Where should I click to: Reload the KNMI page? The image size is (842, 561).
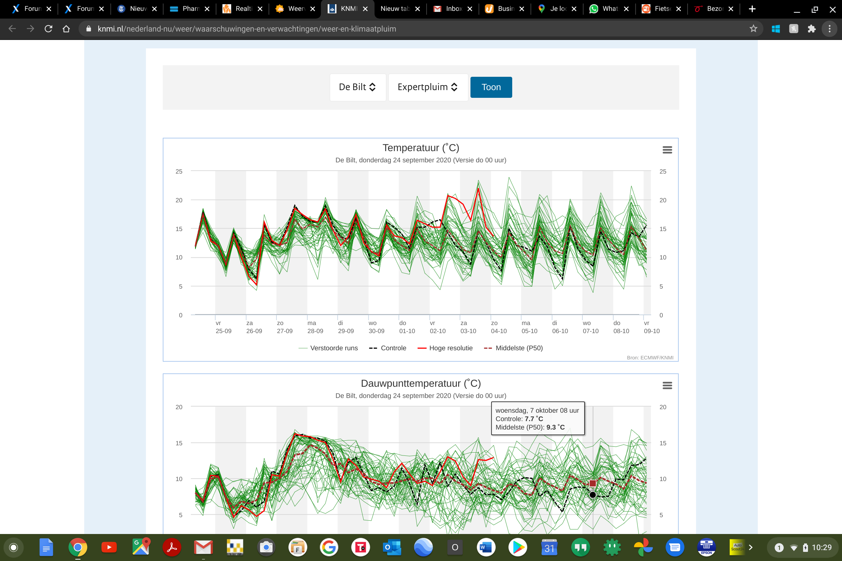[48, 29]
